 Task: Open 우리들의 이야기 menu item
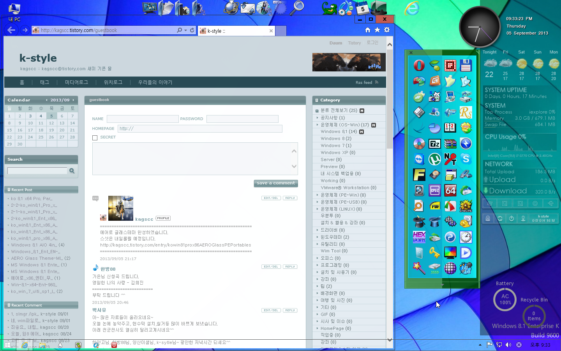(155, 82)
